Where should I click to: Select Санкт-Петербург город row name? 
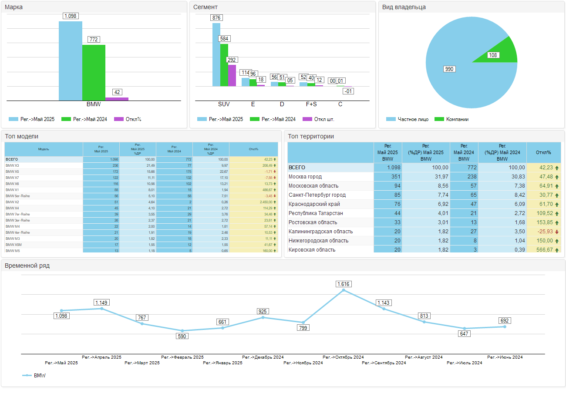coord(317,195)
